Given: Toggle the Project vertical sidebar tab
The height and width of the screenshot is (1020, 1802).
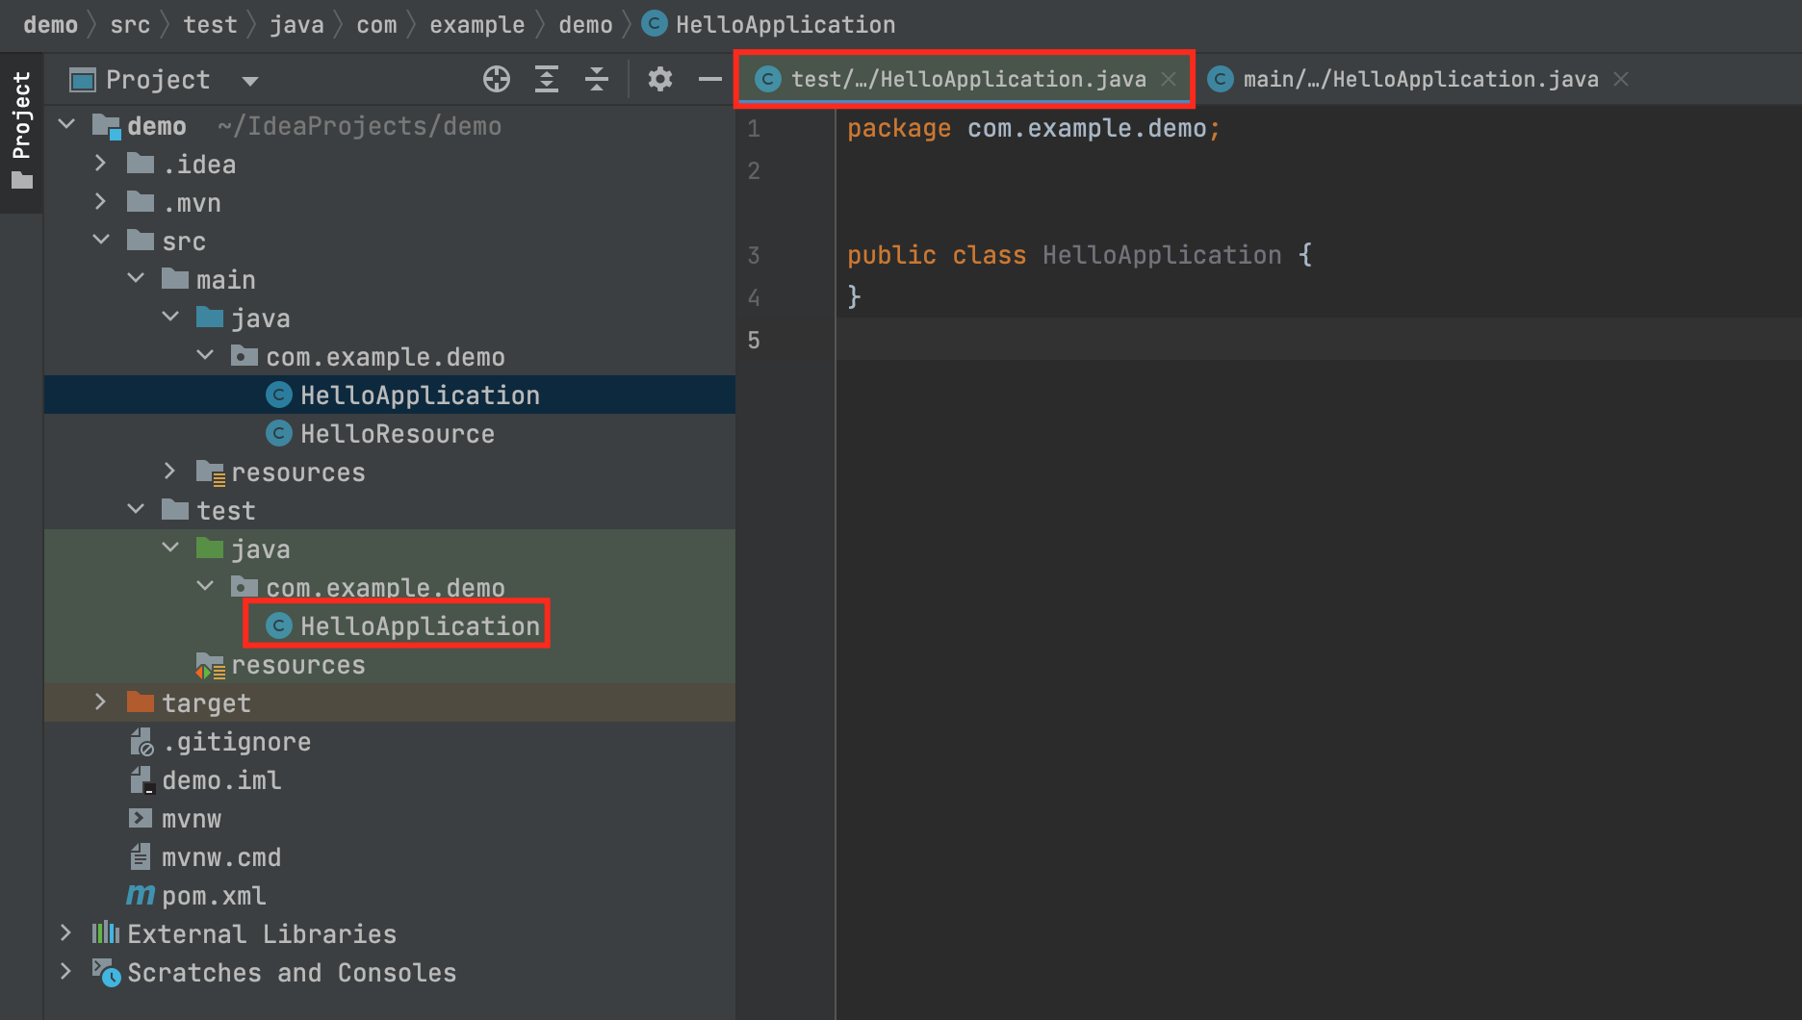Looking at the screenshot, I should (x=21, y=131).
